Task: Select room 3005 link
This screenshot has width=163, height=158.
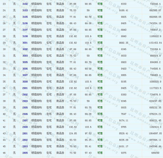Action: point(25,62)
